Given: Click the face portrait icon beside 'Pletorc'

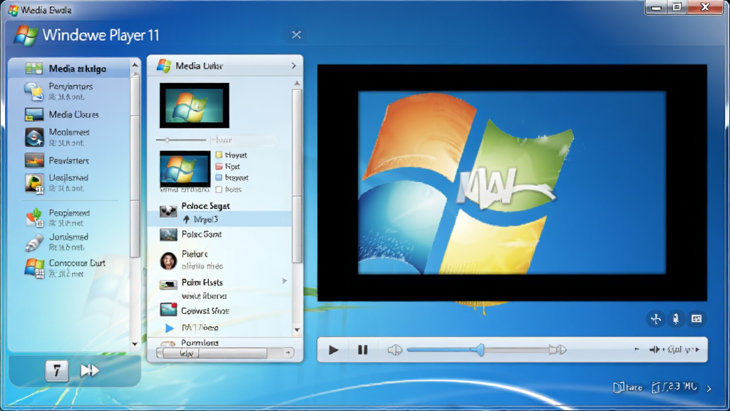Looking at the screenshot, I should [x=168, y=260].
